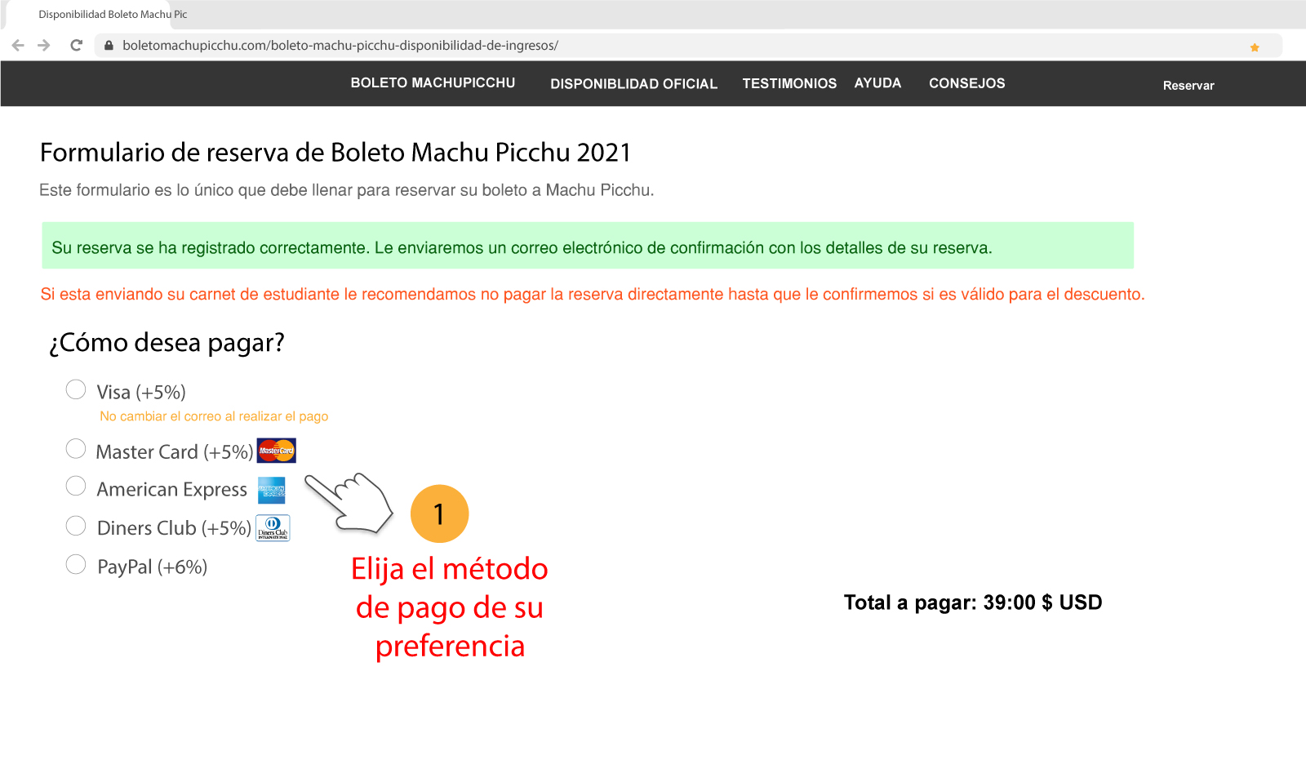
Task: Click the MasterCard logo icon
Action: [277, 451]
